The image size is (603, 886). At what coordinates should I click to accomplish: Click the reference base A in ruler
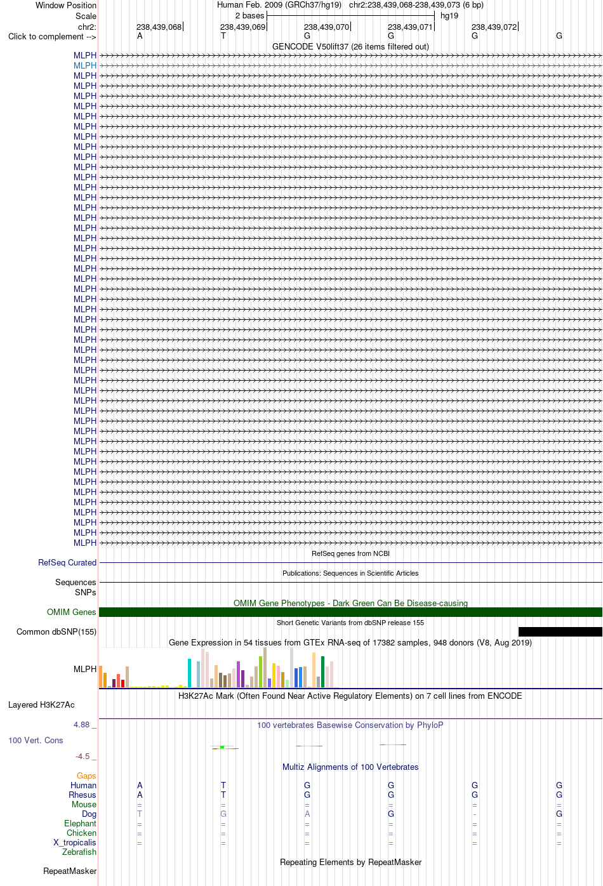tap(140, 36)
